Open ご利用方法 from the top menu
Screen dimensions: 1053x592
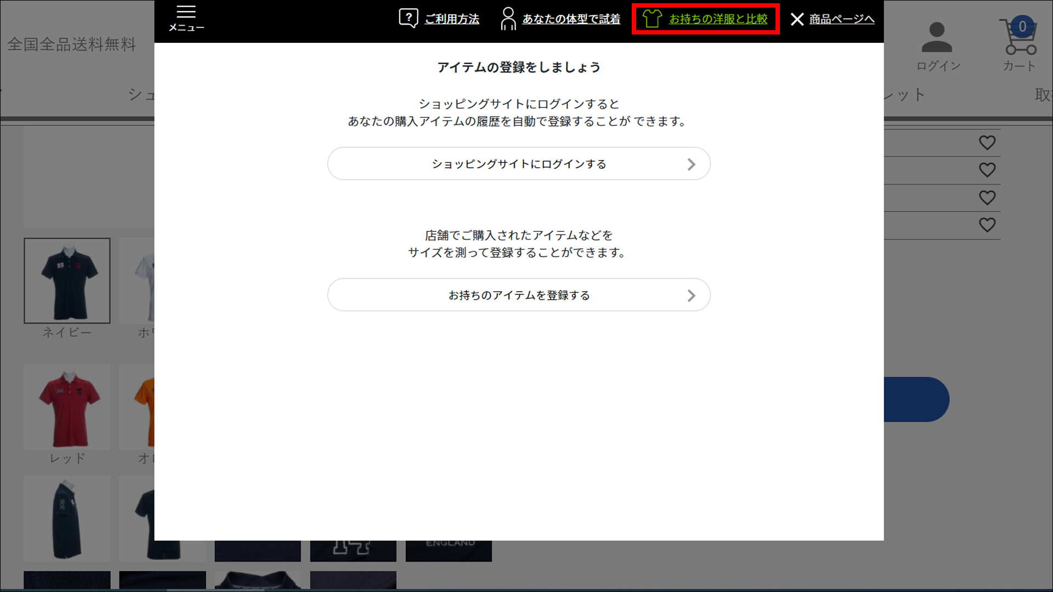(x=451, y=18)
